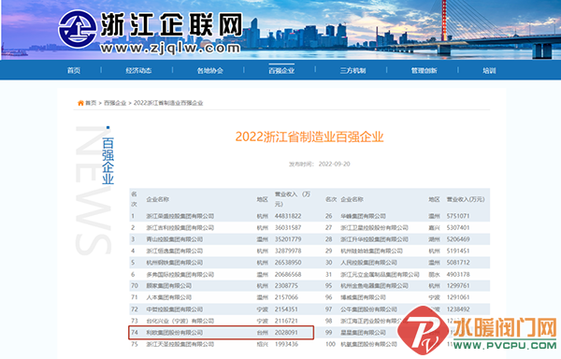Click revenue value 36031587
The image size is (561, 359).
288,227
